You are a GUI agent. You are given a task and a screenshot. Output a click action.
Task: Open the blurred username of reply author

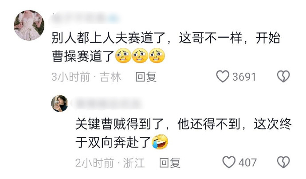[x=107, y=103]
